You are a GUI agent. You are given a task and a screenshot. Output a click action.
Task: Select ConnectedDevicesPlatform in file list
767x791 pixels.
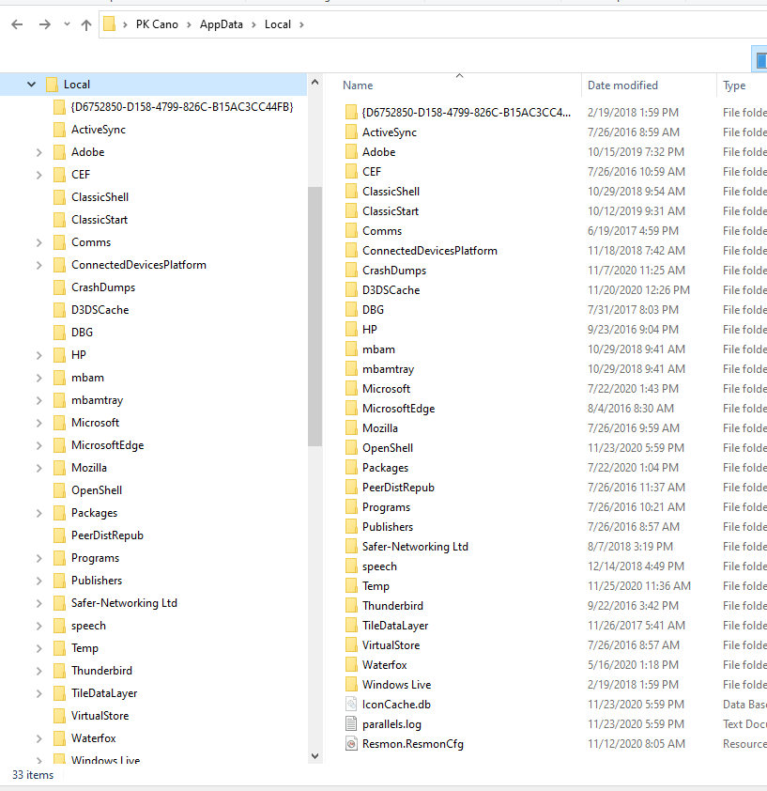(429, 251)
